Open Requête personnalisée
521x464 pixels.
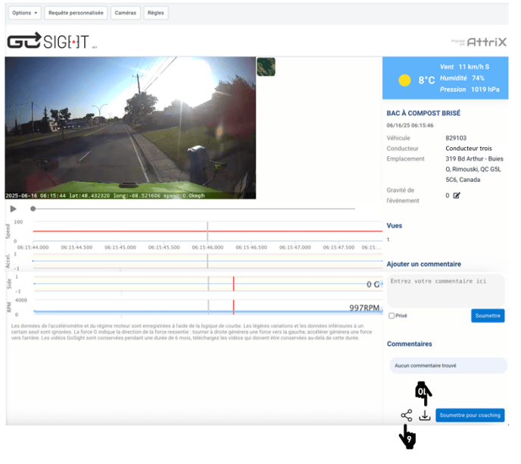tap(76, 13)
